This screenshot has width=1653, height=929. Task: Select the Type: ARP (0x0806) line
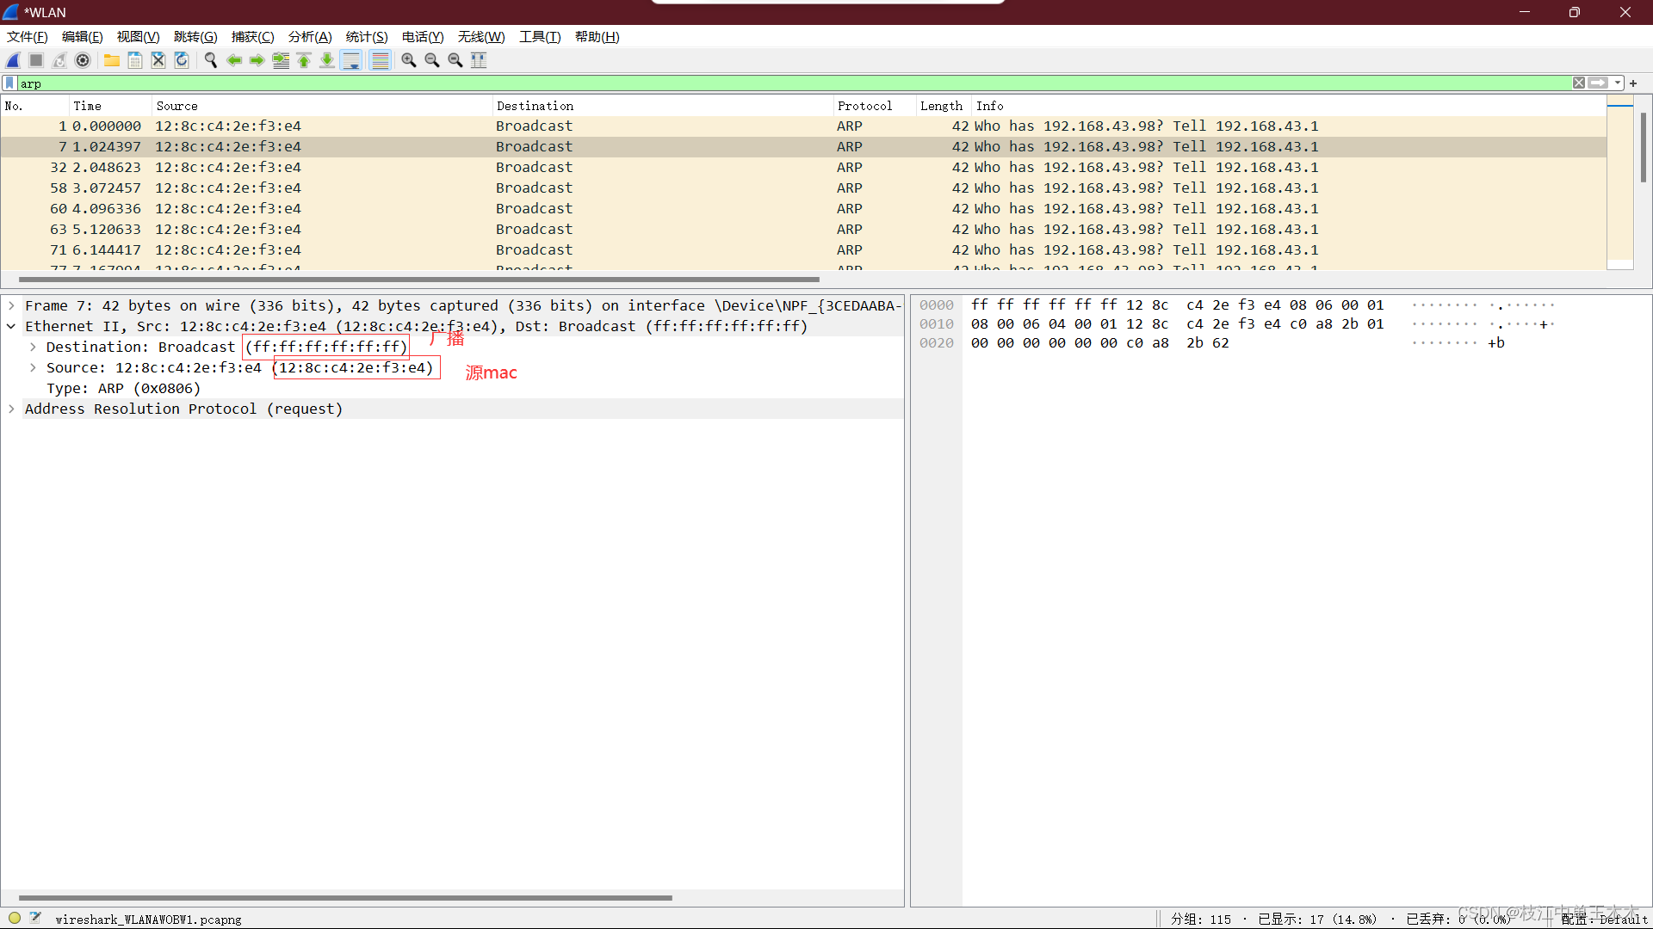pos(123,389)
